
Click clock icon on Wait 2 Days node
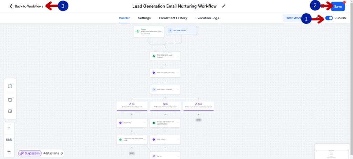pos(154,140)
